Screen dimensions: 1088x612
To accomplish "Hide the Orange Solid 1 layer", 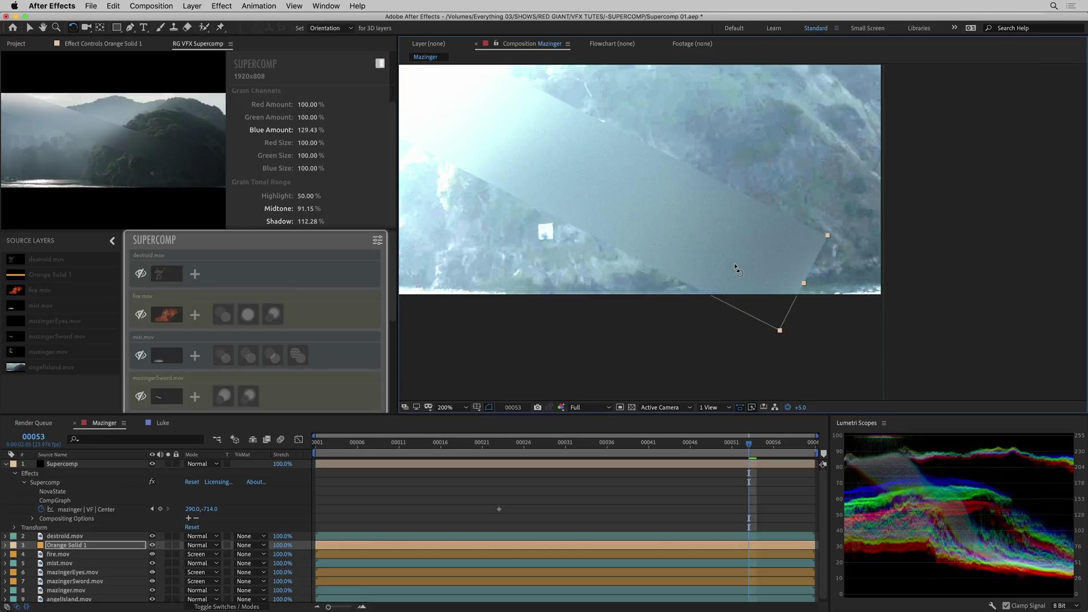I will [x=152, y=545].
